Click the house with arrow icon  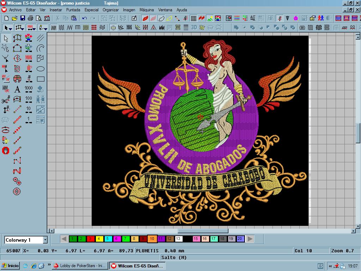(313, 18)
